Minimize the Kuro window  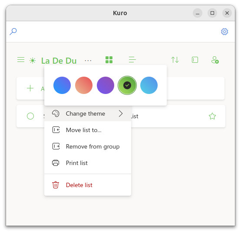click(198, 13)
